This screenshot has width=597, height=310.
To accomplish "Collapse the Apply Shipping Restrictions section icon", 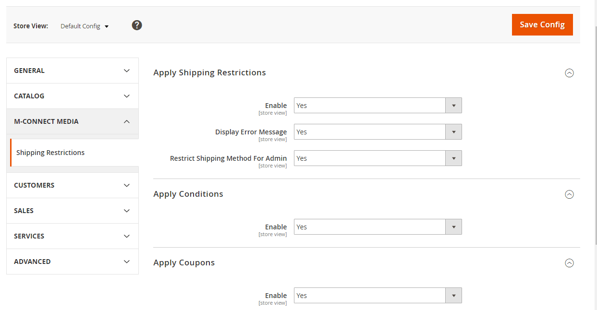I will 569,73.
